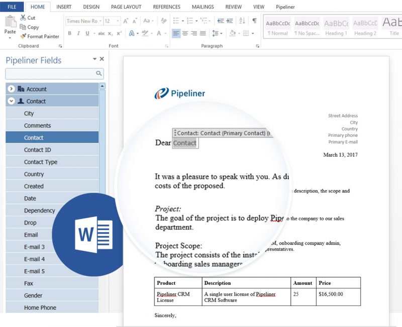402x327 pixels.
Task: Align text right
Action: pos(194,33)
